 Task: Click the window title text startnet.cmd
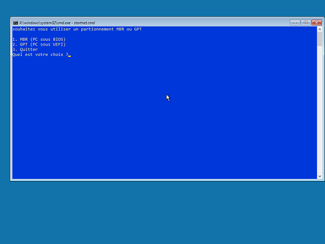[84, 23]
